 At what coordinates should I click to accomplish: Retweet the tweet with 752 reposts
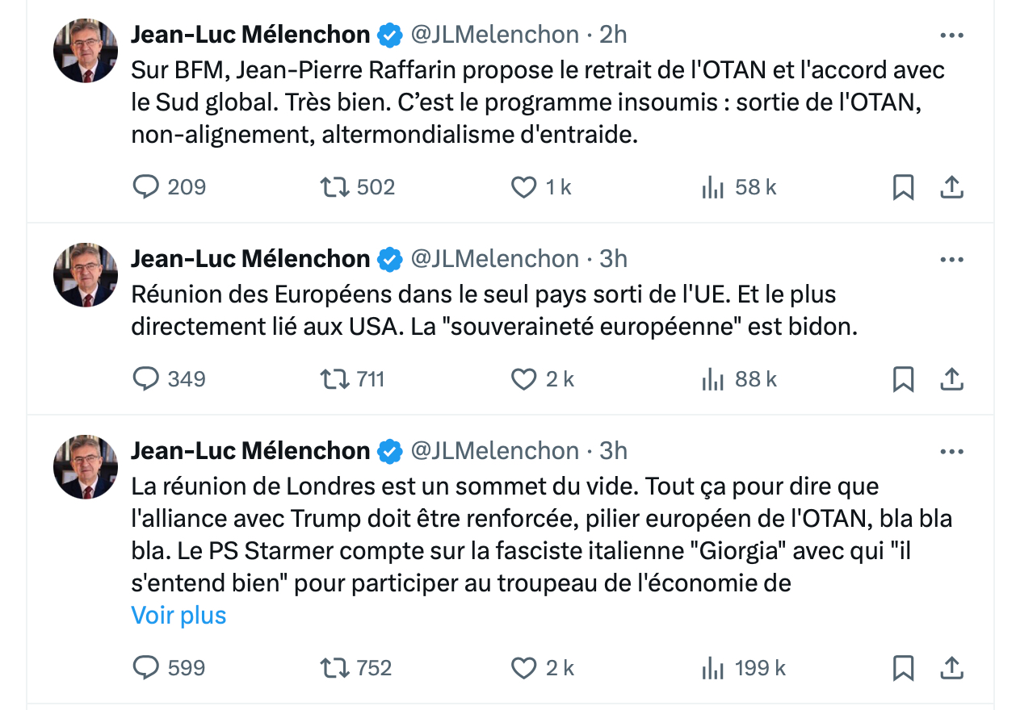tap(335, 668)
